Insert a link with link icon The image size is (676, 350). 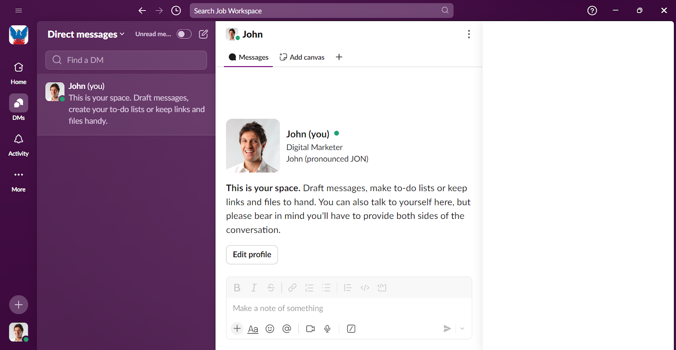pyautogui.click(x=292, y=288)
